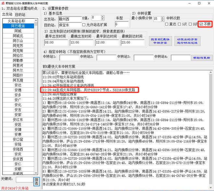The width and height of the screenshot is (214, 191).
Task: Select station 安康 in list
Action: coord(18,134)
